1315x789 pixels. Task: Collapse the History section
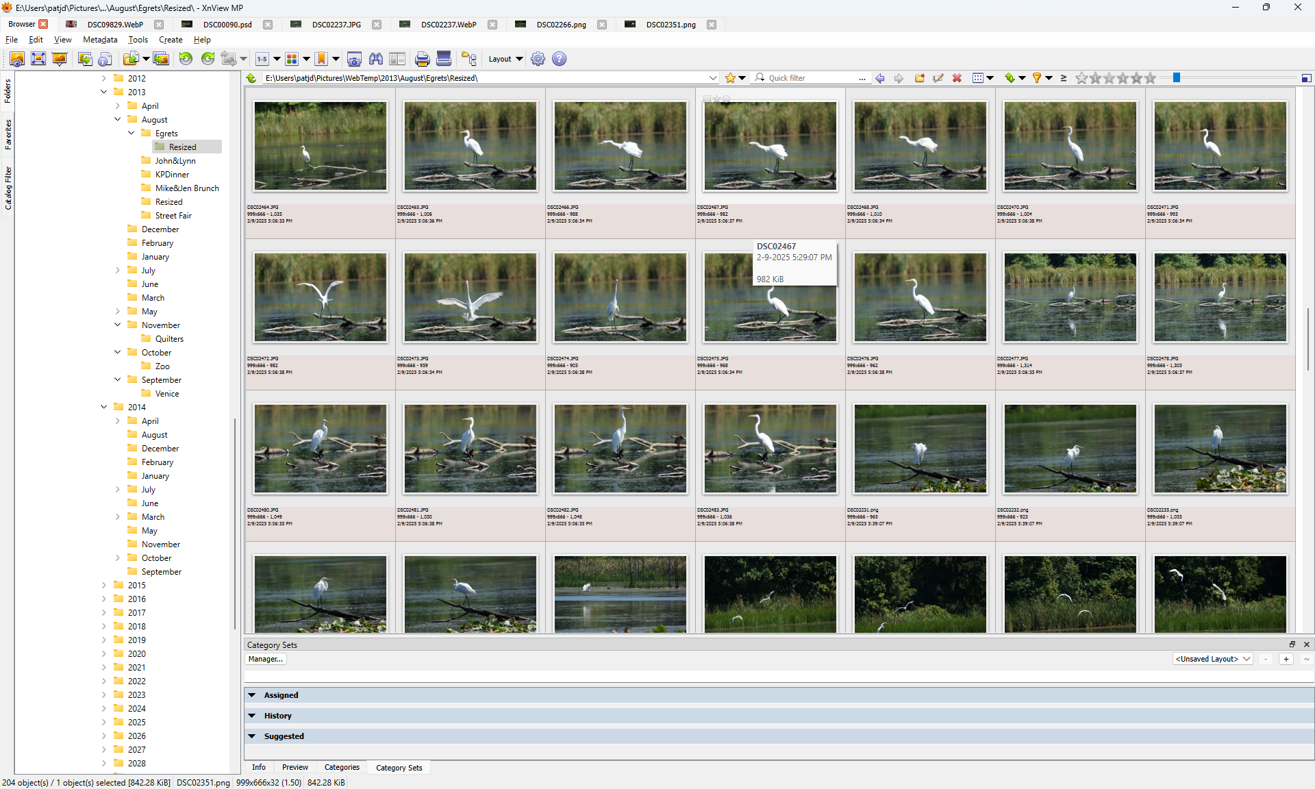pos(252,716)
